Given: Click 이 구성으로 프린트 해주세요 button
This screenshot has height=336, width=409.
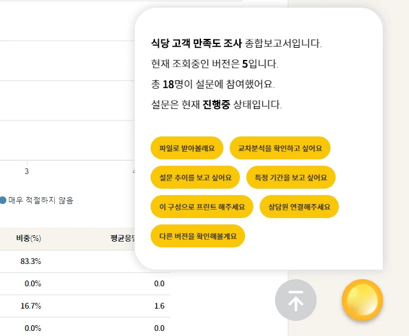Looking at the screenshot, I should click(202, 207).
